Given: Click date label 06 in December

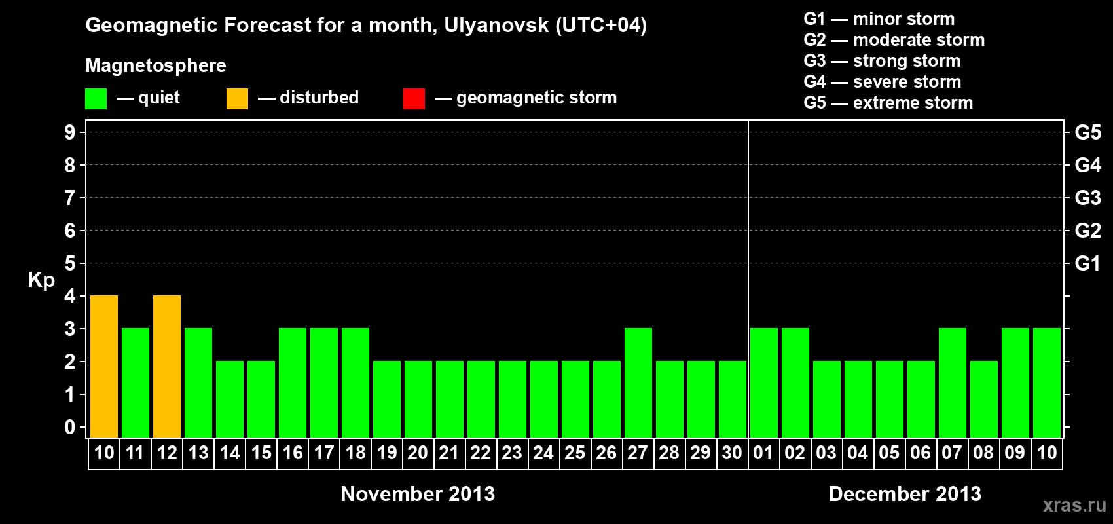Looking at the screenshot, I should (921, 453).
